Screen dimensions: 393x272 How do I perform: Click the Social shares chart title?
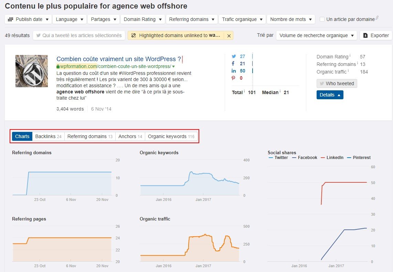[282, 152]
